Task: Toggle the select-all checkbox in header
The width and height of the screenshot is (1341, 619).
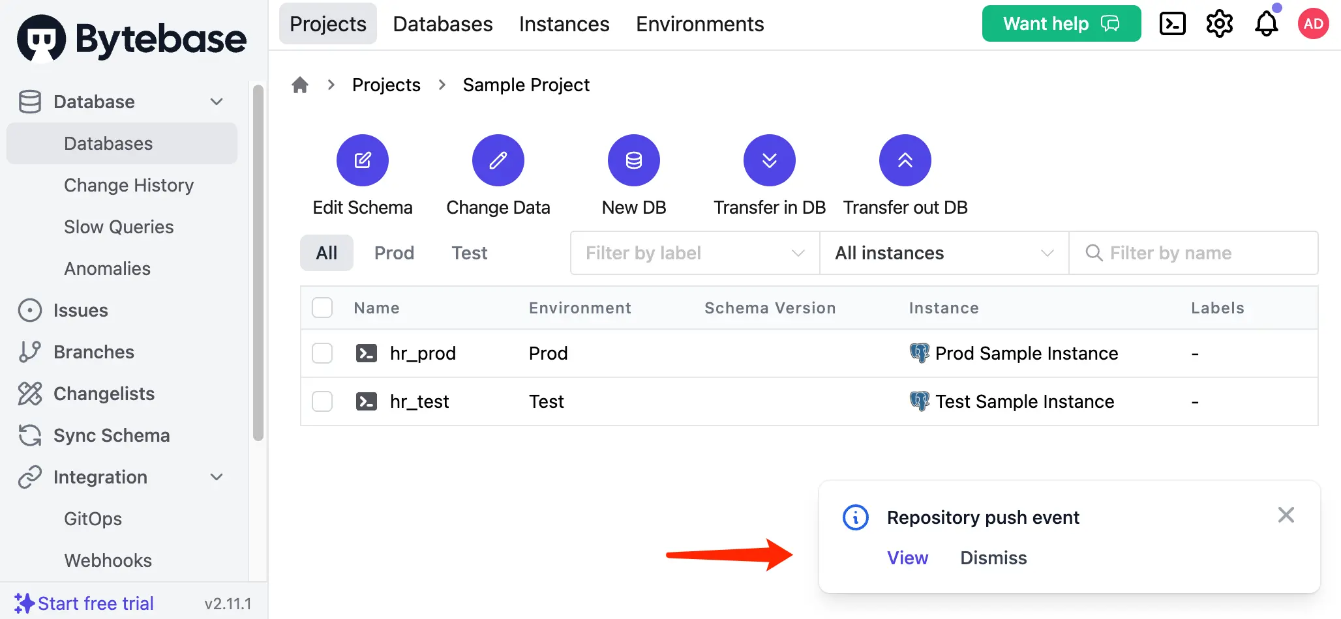Action: [x=322, y=308]
